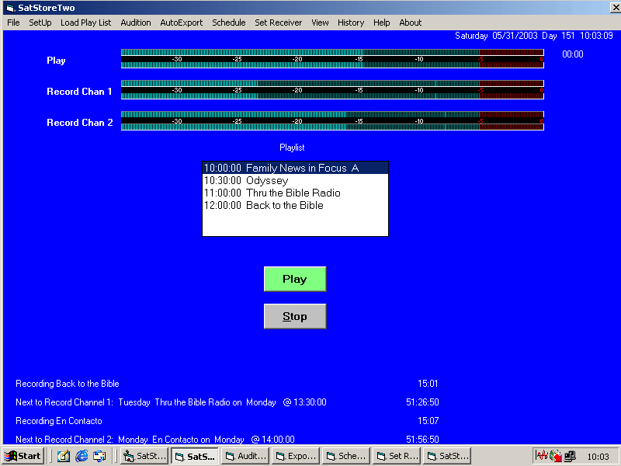Click the Record Chan 2 level meter

(332, 120)
